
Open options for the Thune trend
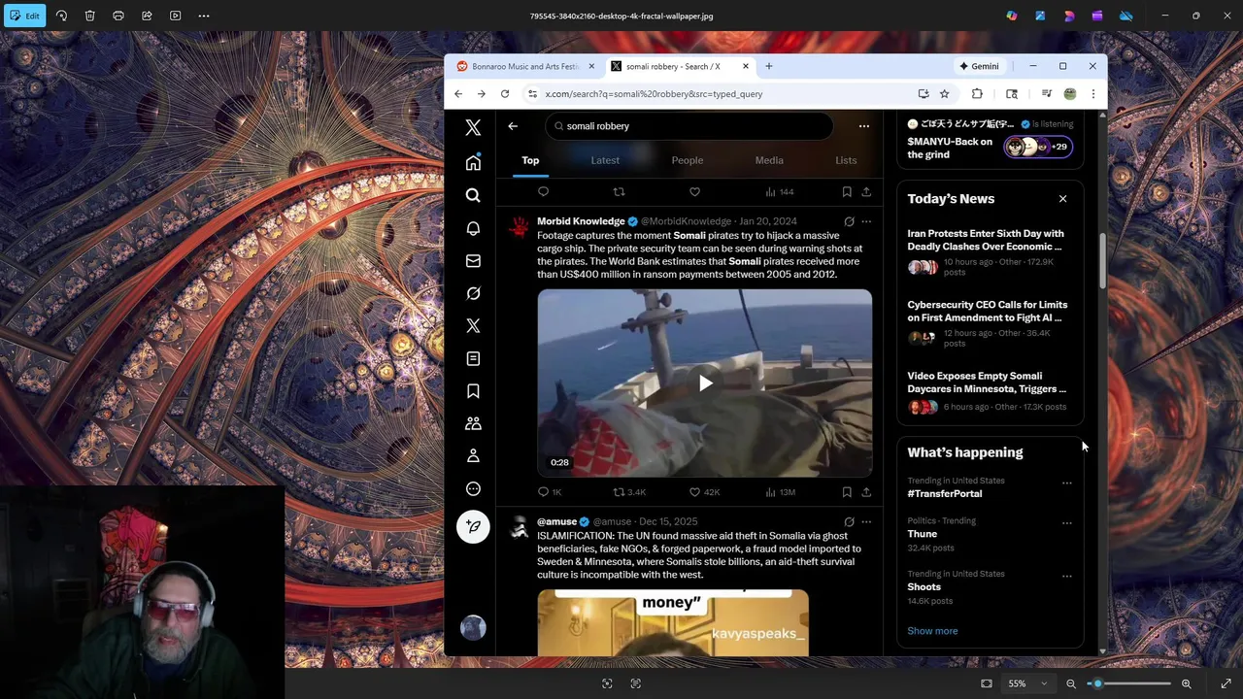point(1066,523)
